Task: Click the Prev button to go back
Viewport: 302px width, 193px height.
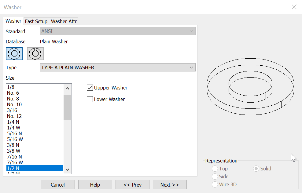Action: pos(132,184)
